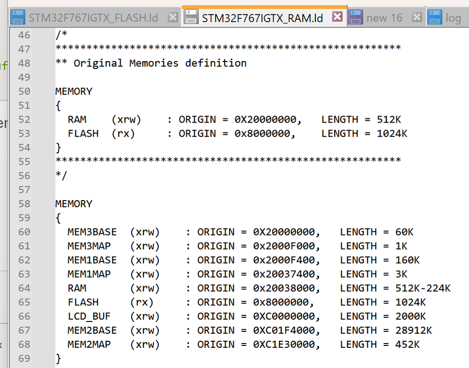Click the 512K length value on line 52
469x368 pixels.
(389, 119)
